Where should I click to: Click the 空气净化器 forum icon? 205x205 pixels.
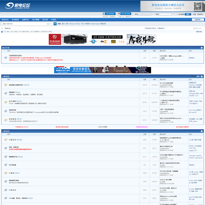tap(5, 165)
